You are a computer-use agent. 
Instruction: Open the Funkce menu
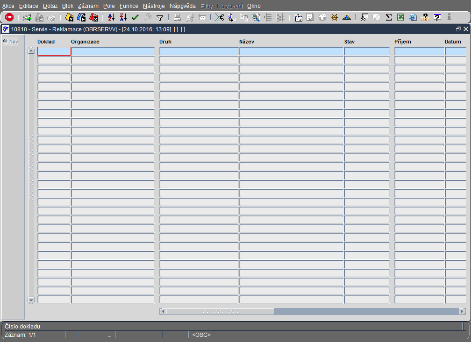pyautogui.click(x=128, y=6)
